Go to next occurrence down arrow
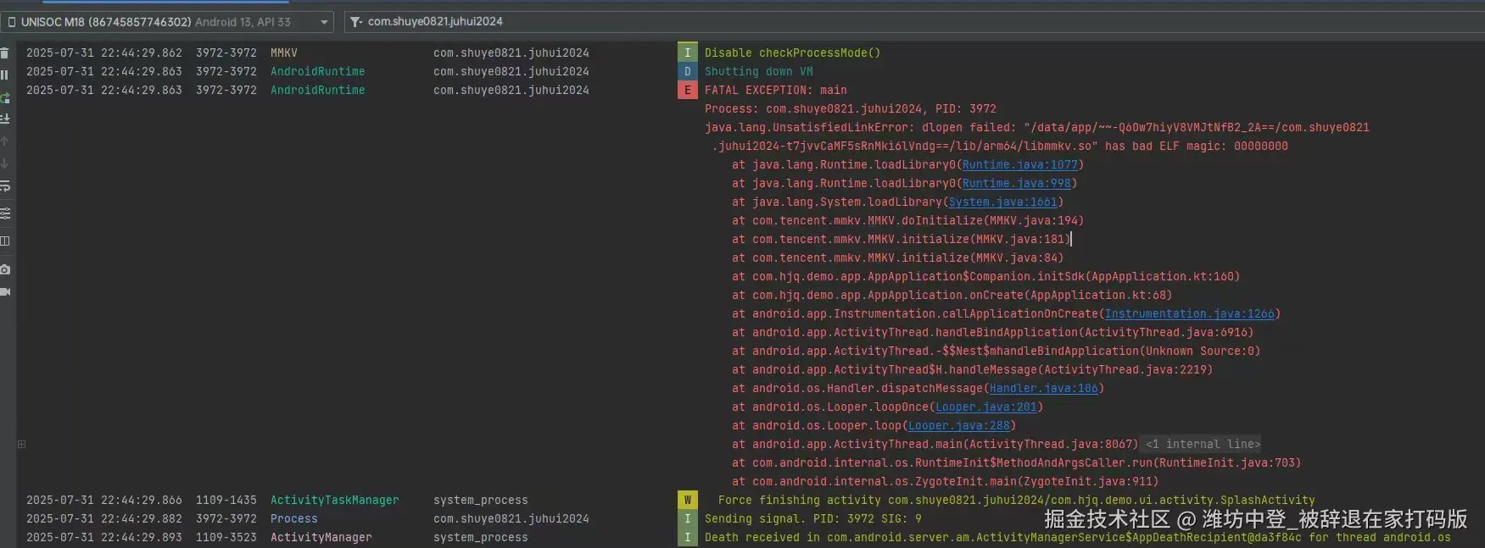Image resolution: width=1485 pixels, height=548 pixels. pos(4,163)
